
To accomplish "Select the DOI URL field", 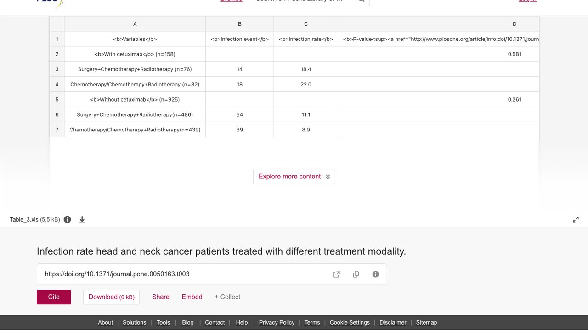I will pyautogui.click(x=212, y=274).
